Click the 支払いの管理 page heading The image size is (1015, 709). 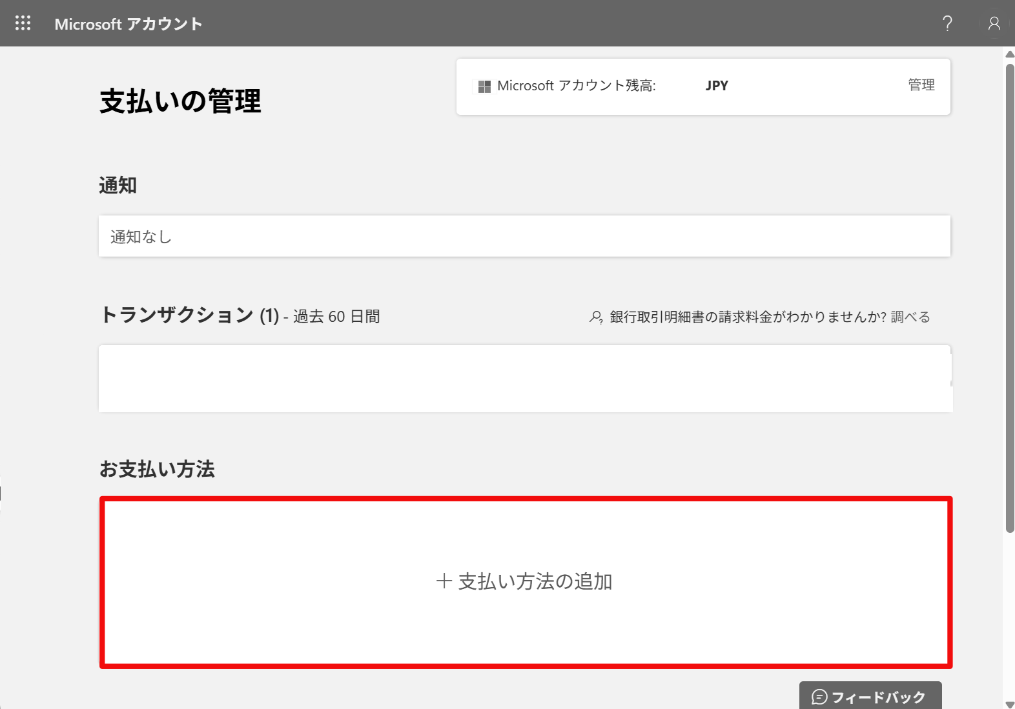tap(180, 101)
